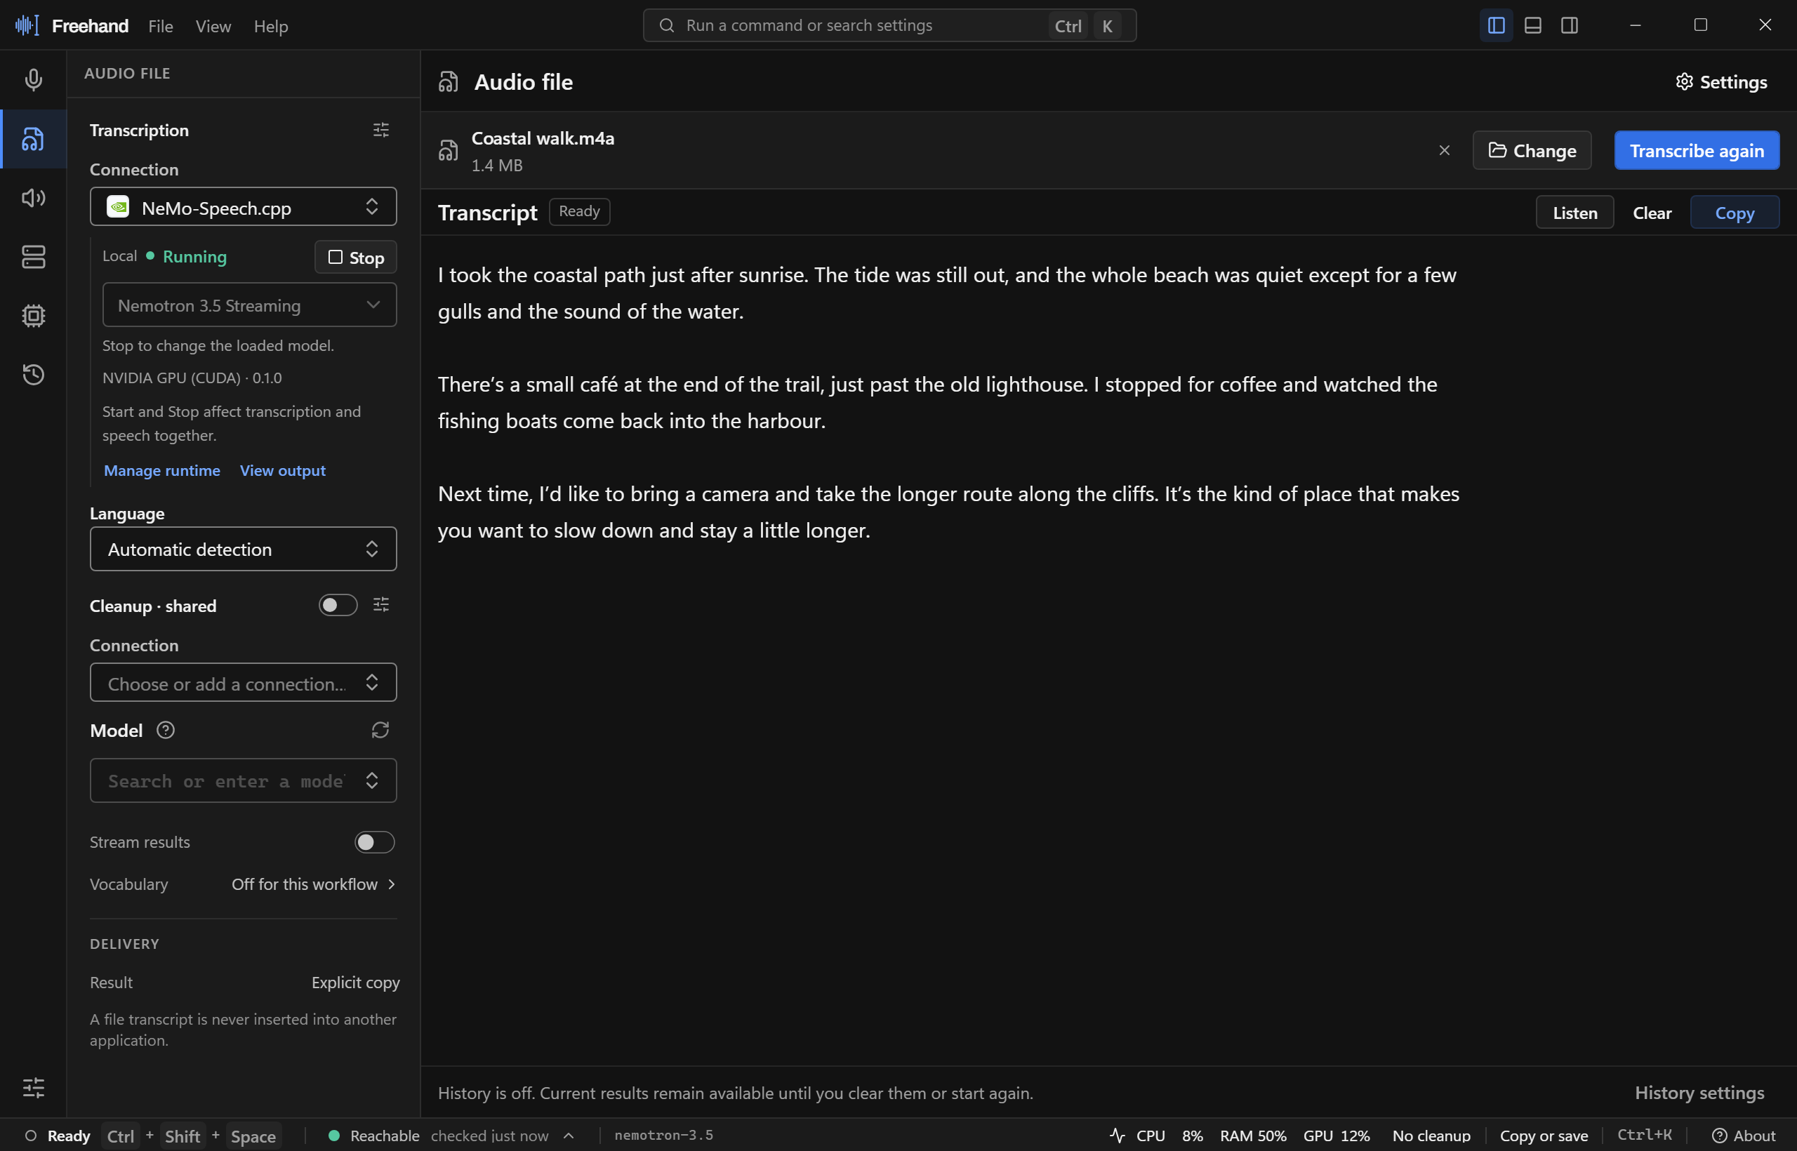Click Copy or save in status bar
This screenshot has height=1151, width=1797.
(x=1544, y=1136)
